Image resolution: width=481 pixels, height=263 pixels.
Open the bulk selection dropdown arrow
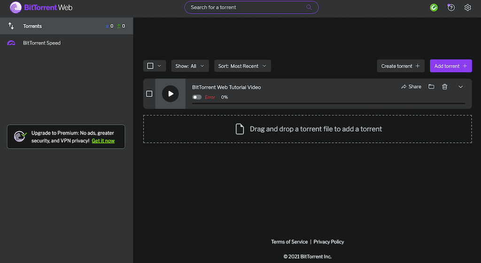pos(159,66)
